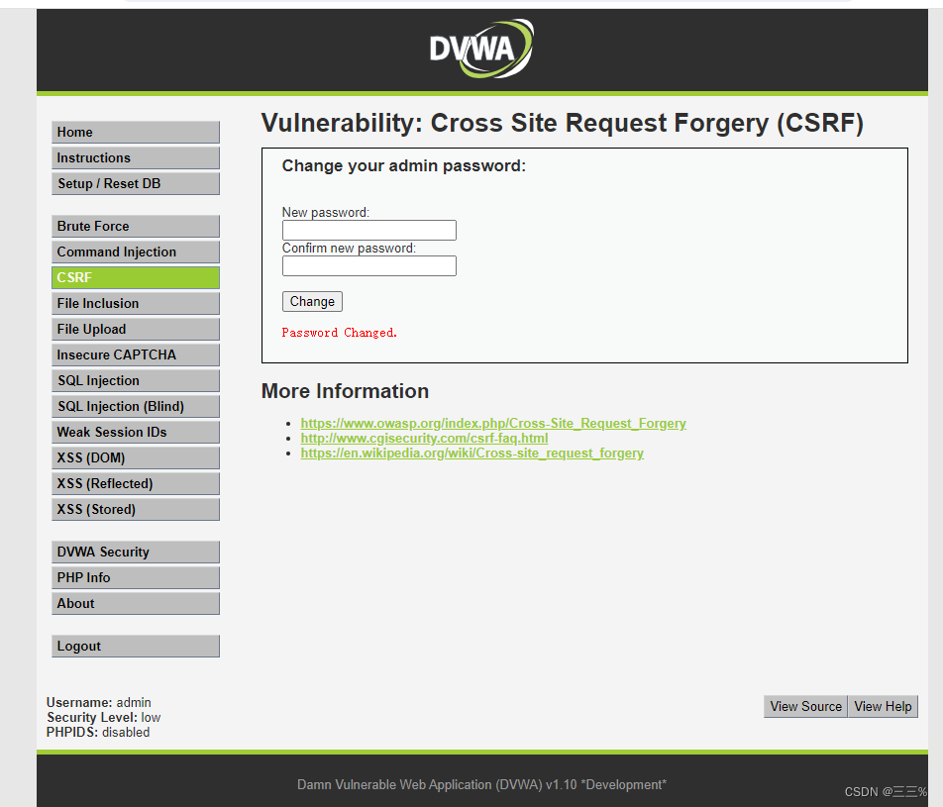The height and width of the screenshot is (807, 943).
Task: Open SQL Injection (Blind) page
Action: point(136,407)
